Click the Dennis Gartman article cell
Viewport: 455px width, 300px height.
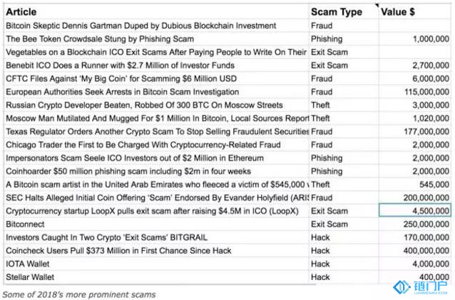tap(156, 26)
